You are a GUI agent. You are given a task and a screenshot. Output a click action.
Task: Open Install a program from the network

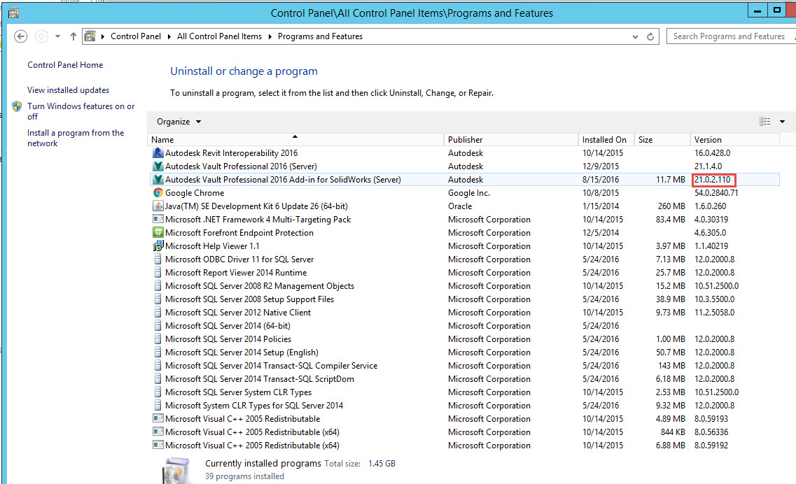pos(76,138)
